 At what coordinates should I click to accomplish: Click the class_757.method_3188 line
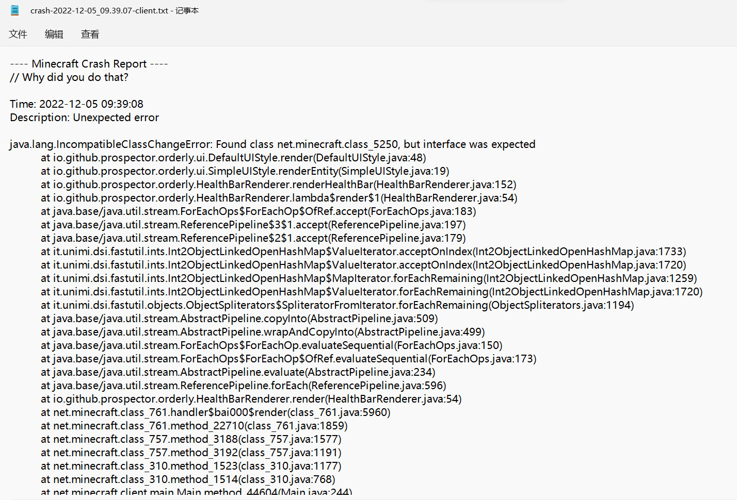(x=191, y=439)
